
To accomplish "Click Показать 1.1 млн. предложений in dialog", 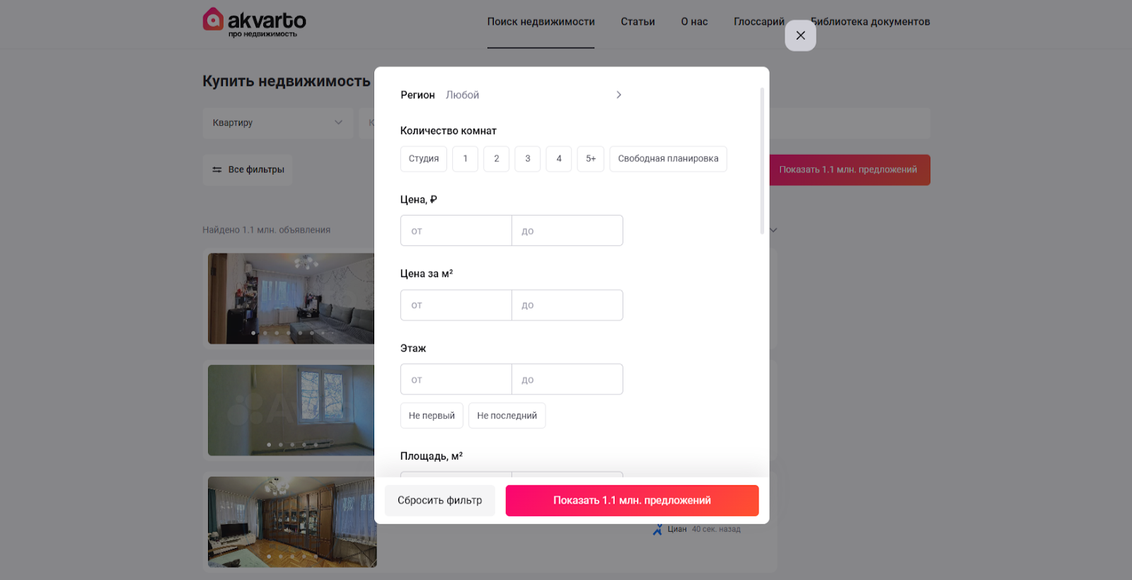I will [x=632, y=500].
